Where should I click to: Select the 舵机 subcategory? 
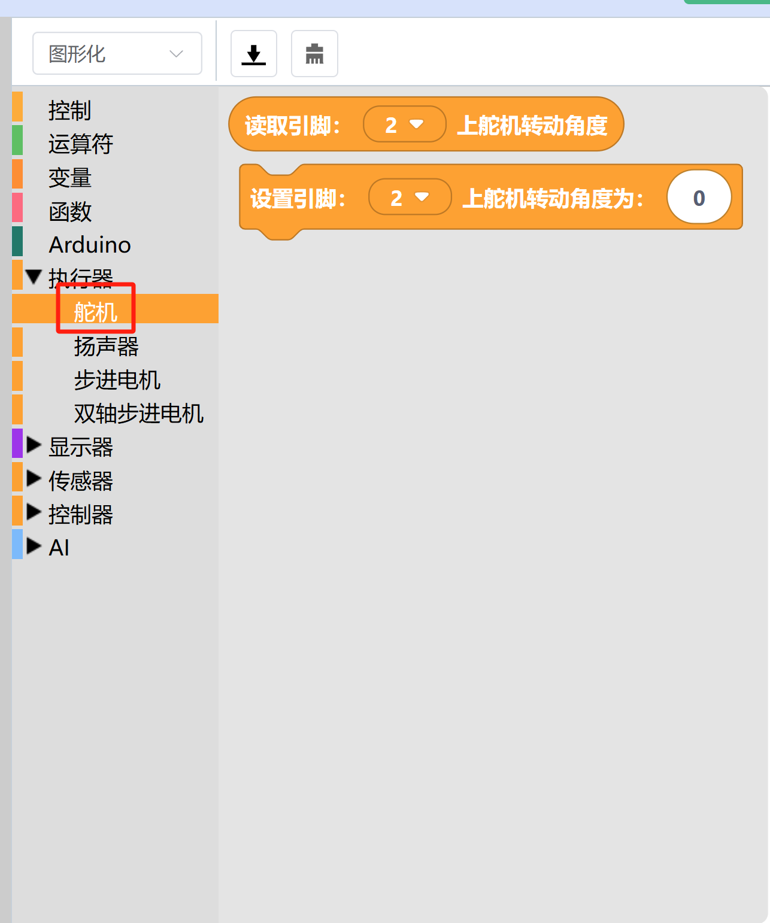96,311
